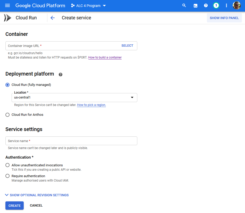The image size is (245, 213).
Task: Open How to pick a region link
Action: pyautogui.click(x=91, y=105)
